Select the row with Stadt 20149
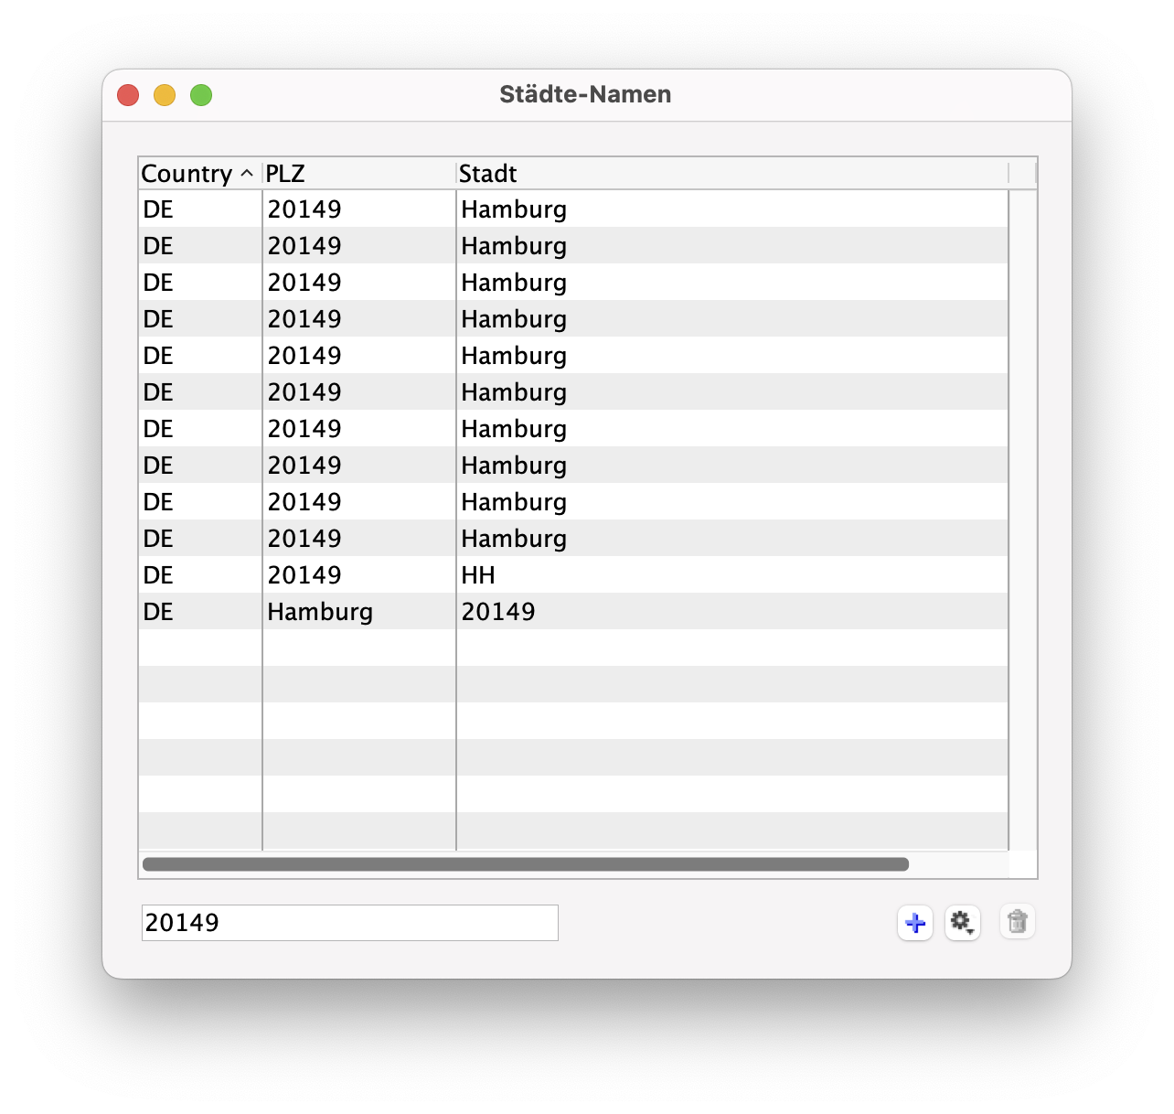The width and height of the screenshot is (1174, 1114). pyautogui.click(x=573, y=612)
